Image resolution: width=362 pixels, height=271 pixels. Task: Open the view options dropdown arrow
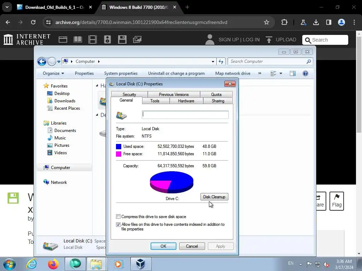click(281, 73)
